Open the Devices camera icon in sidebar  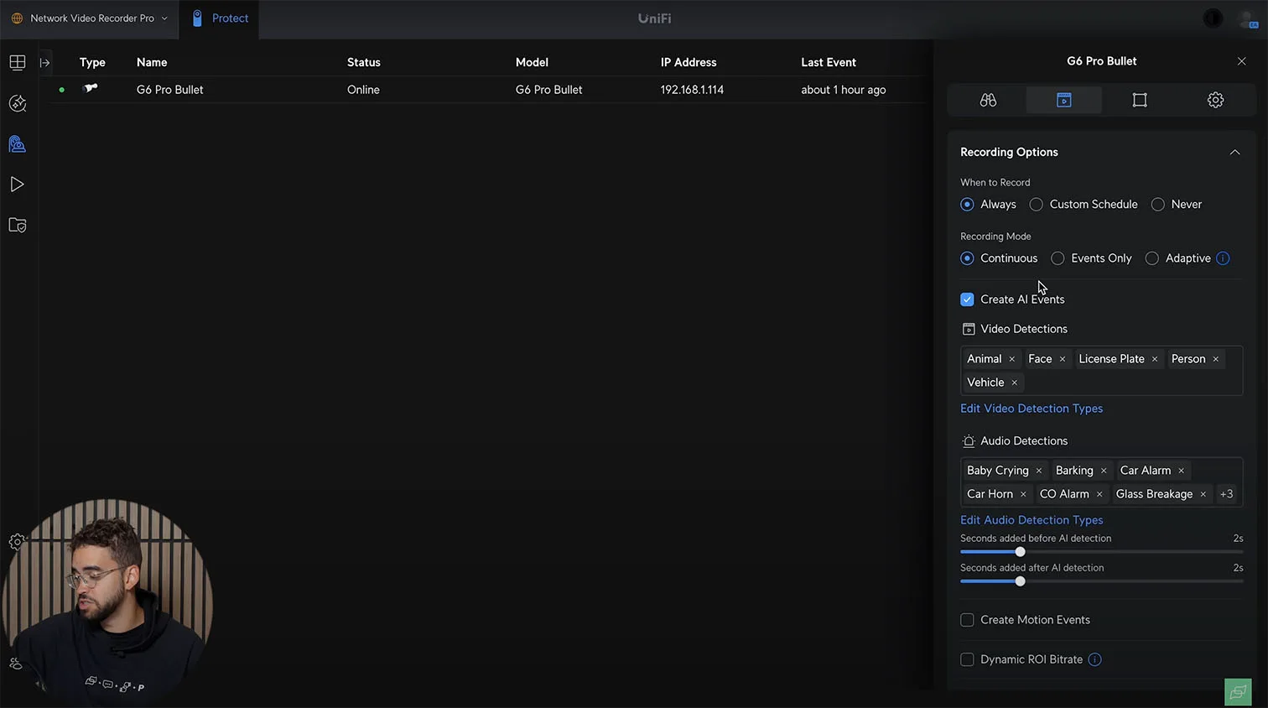click(18, 144)
